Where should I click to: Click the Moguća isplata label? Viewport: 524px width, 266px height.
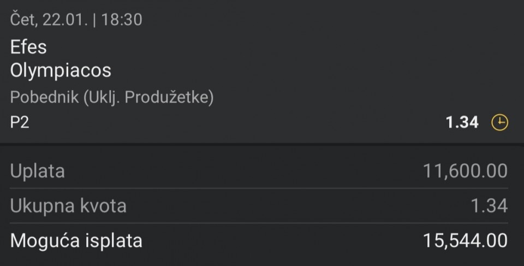[x=76, y=240]
